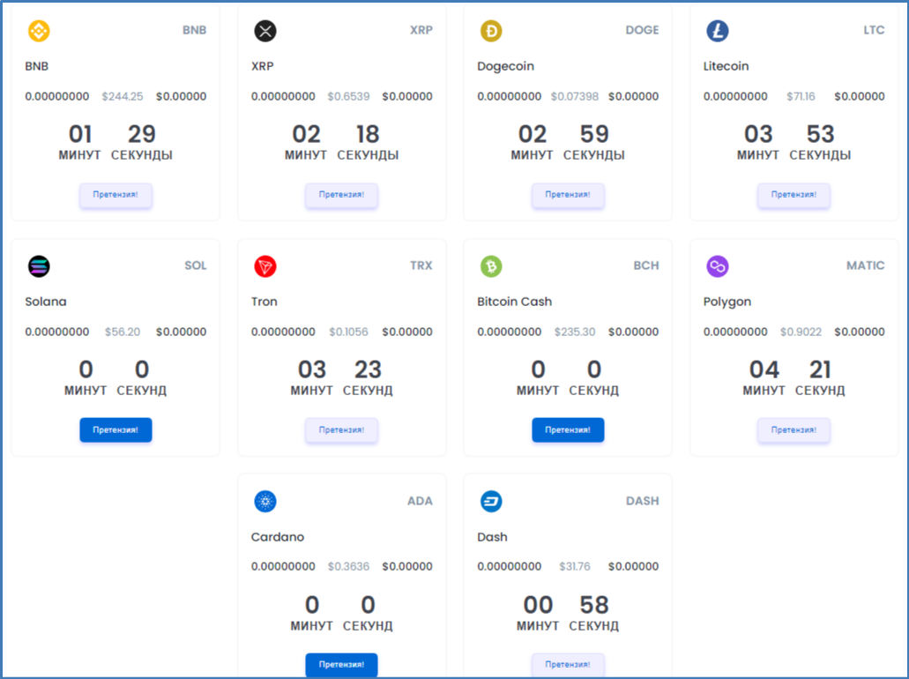Click the Polygon price $0.9022
The image size is (909, 679).
tap(801, 332)
